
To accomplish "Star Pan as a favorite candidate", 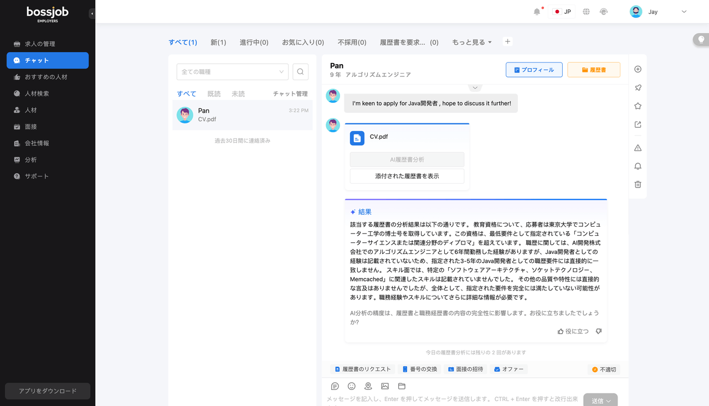I will 638,106.
